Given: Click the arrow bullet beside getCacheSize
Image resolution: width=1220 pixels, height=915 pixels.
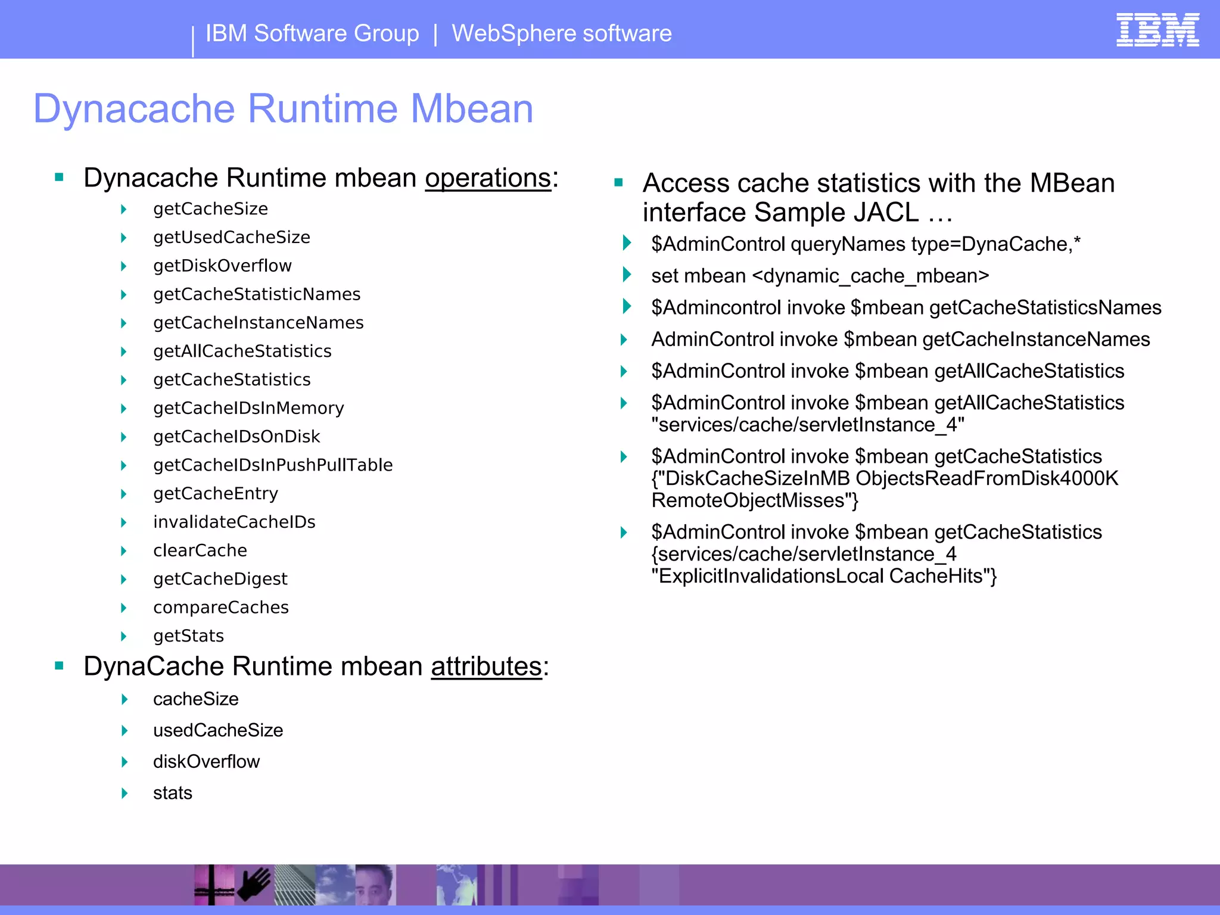Looking at the screenshot, I should pyautogui.click(x=124, y=209).
